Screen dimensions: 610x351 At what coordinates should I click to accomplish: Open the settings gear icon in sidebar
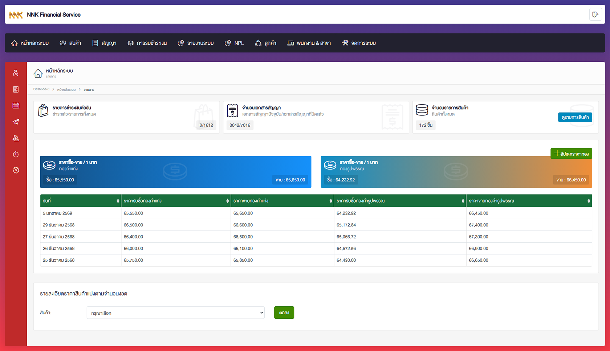click(x=16, y=170)
